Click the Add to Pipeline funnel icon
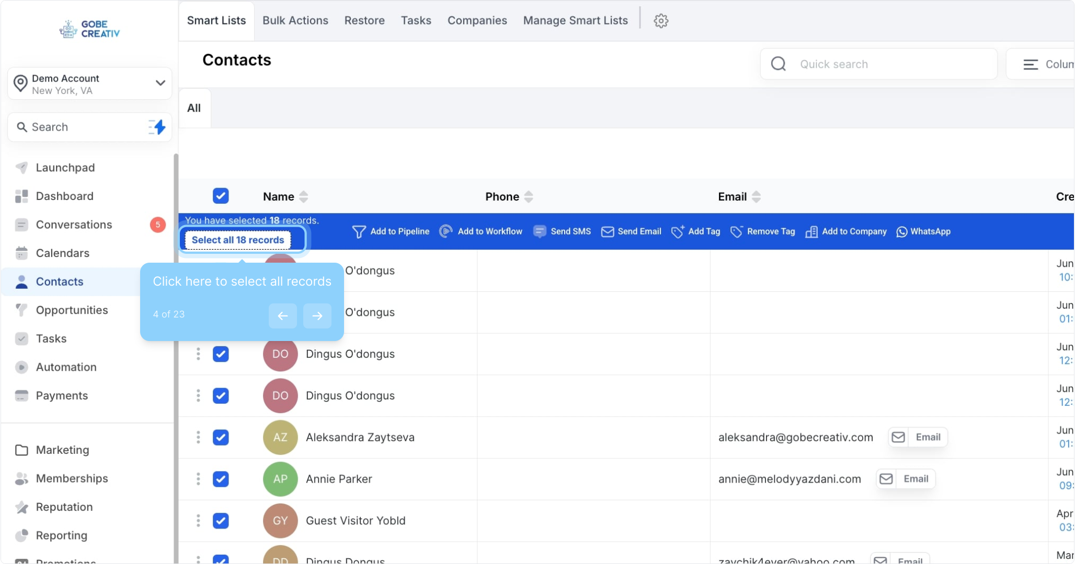 359,232
